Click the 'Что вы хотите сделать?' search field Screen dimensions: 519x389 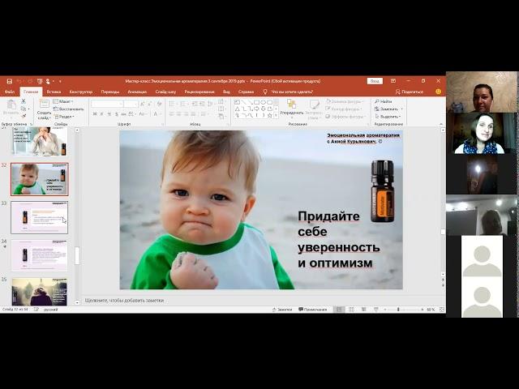(x=292, y=92)
